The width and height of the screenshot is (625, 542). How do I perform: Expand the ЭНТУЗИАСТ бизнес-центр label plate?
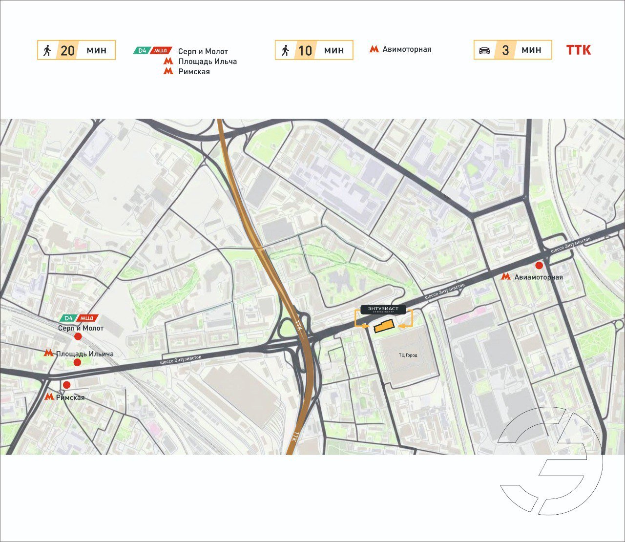pos(383,310)
